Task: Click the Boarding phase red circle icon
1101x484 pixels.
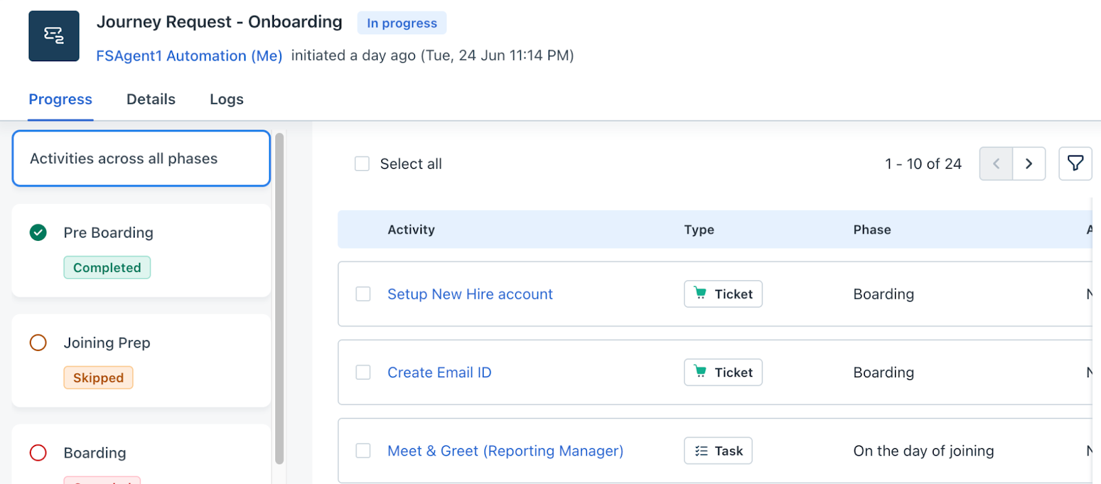Action: (x=39, y=453)
